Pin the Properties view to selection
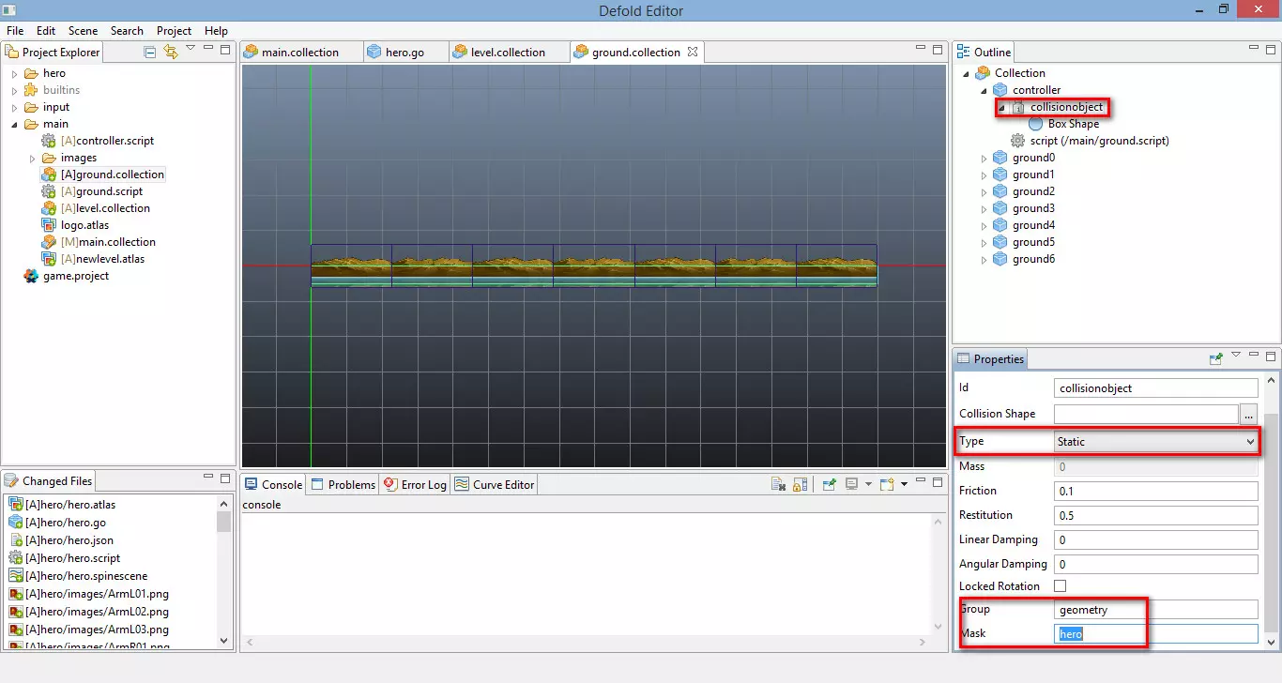Viewport: 1282px width, 683px height. point(1216,358)
